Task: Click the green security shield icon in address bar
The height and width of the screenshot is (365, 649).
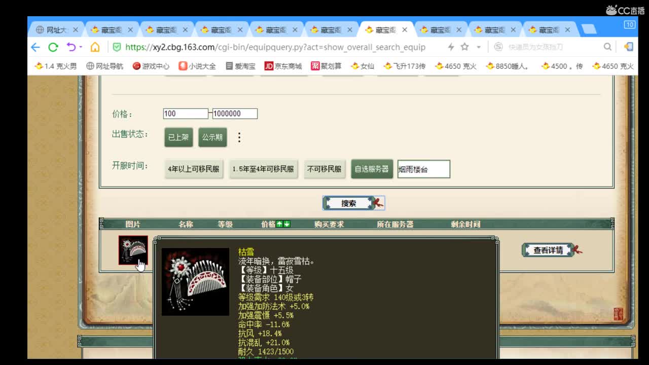Action: click(117, 47)
